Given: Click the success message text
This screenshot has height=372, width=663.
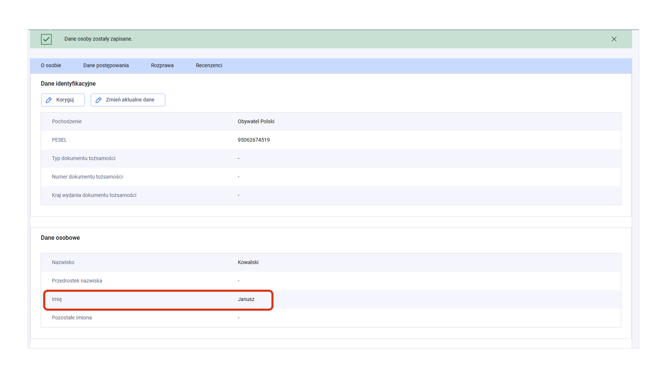Looking at the screenshot, I should [98, 39].
